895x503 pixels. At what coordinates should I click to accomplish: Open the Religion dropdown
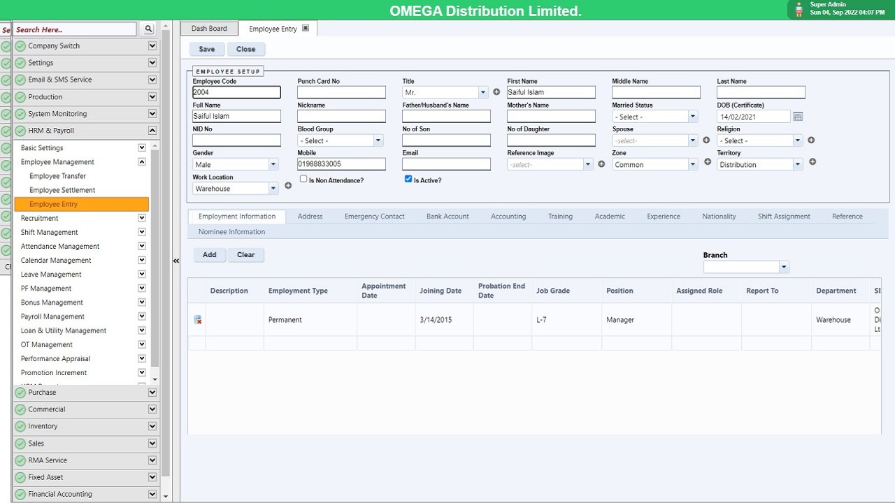coord(798,140)
